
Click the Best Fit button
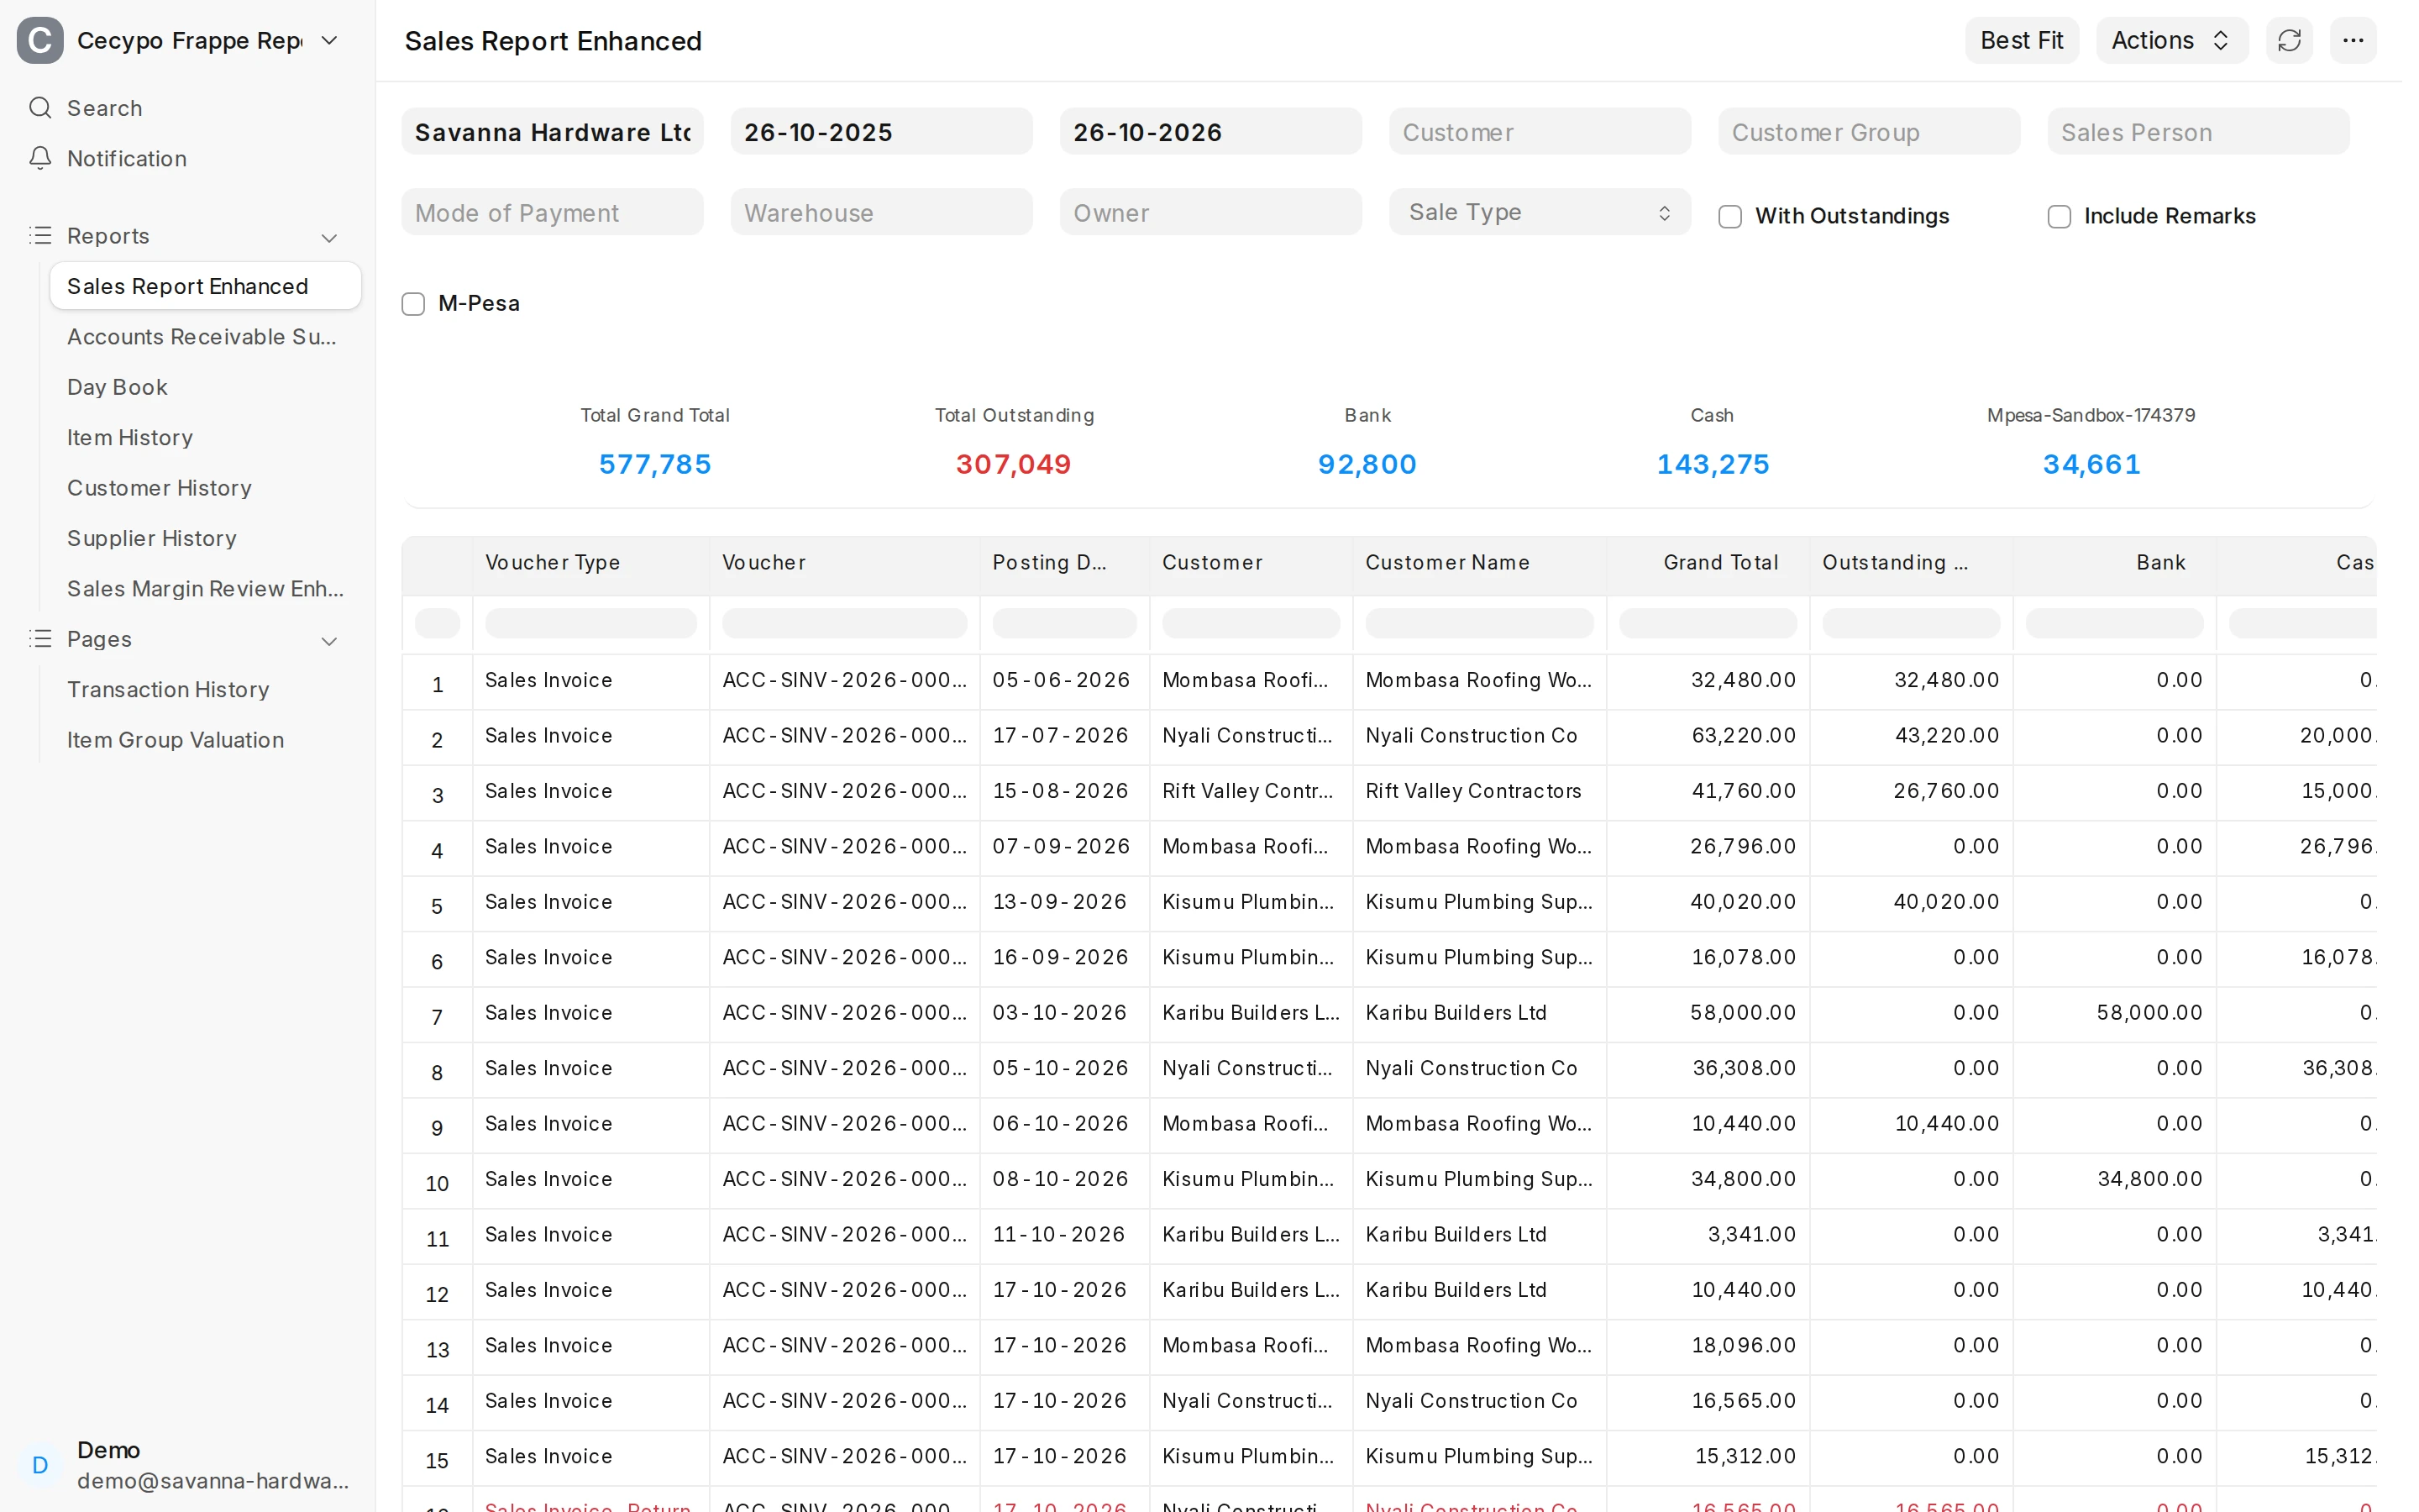(x=2021, y=40)
